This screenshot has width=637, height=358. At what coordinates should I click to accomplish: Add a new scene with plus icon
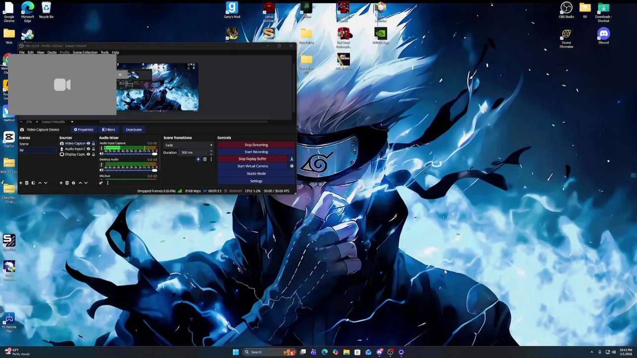pos(21,183)
